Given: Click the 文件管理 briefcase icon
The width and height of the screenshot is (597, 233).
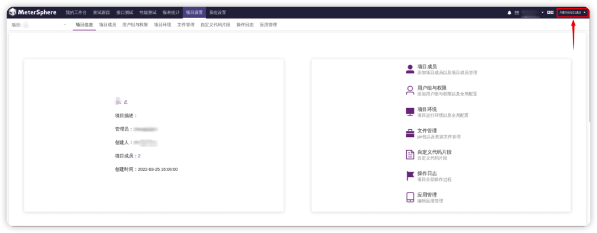Looking at the screenshot, I should 410,134.
